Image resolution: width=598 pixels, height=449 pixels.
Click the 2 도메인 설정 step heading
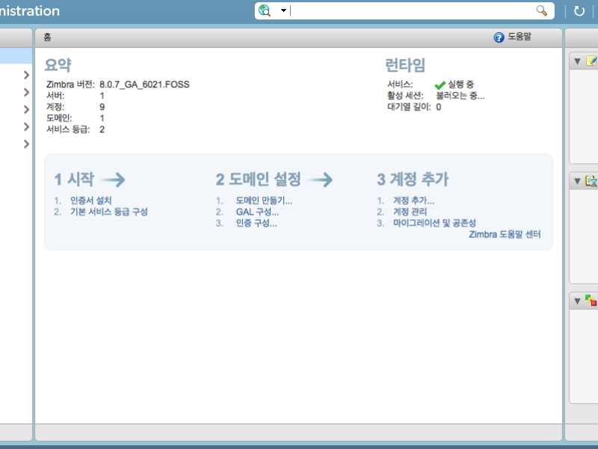pos(259,180)
